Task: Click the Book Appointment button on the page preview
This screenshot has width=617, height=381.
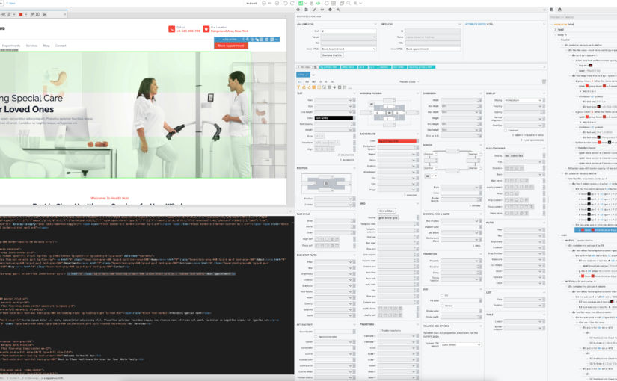Action: pyautogui.click(x=231, y=46)
